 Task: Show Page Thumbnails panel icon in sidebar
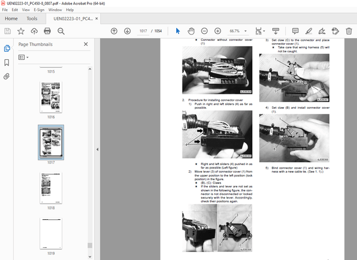(7, 48)
